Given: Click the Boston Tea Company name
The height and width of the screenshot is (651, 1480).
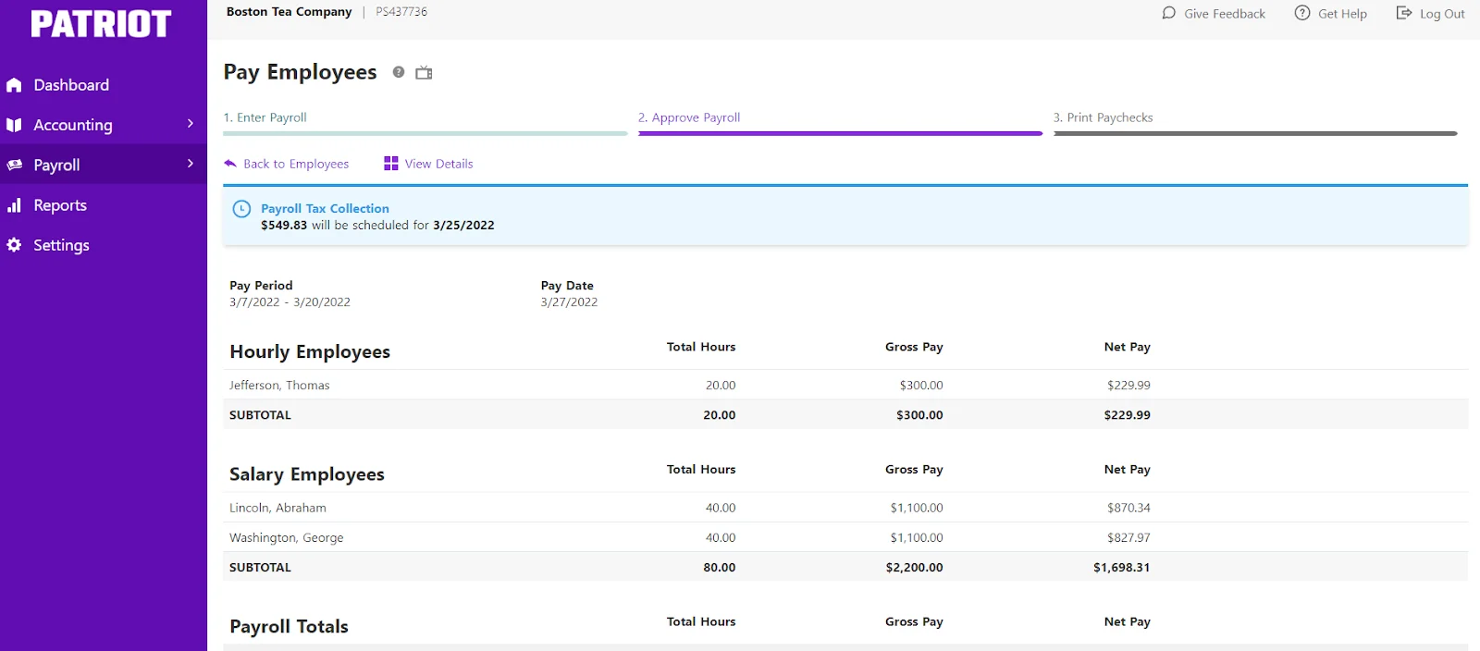Looking at the screenshot, I should (x=289, y=12).
